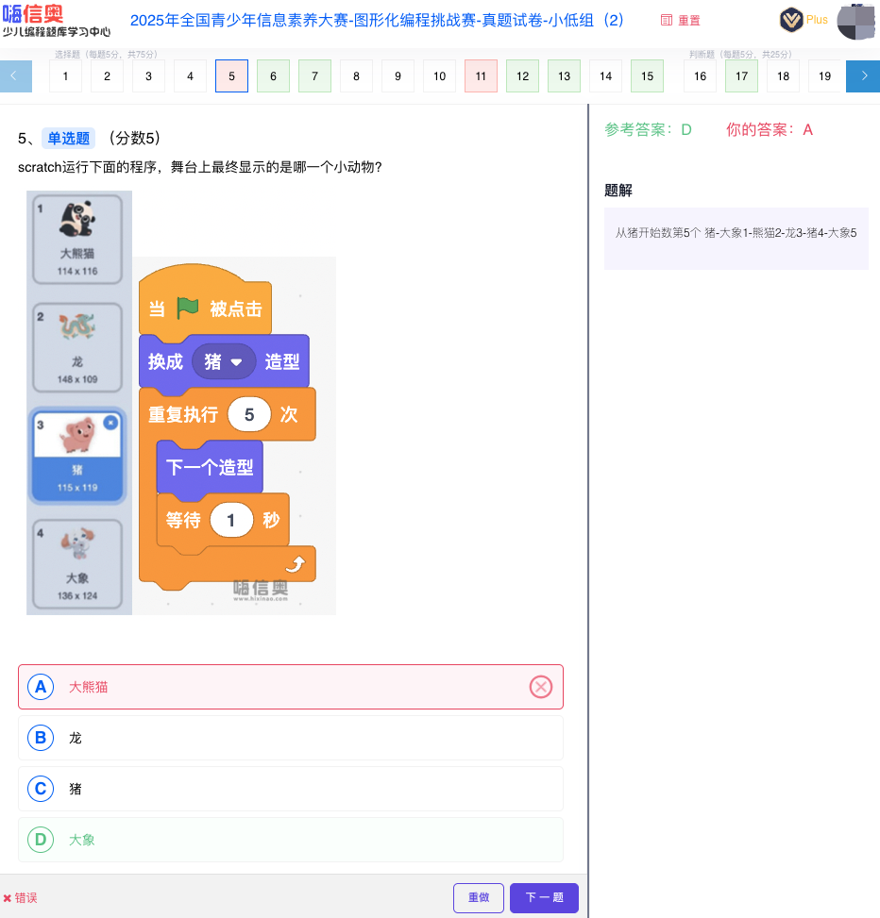Click the 参考答案：D text
The image size is (880, 918).
[648, 129]
